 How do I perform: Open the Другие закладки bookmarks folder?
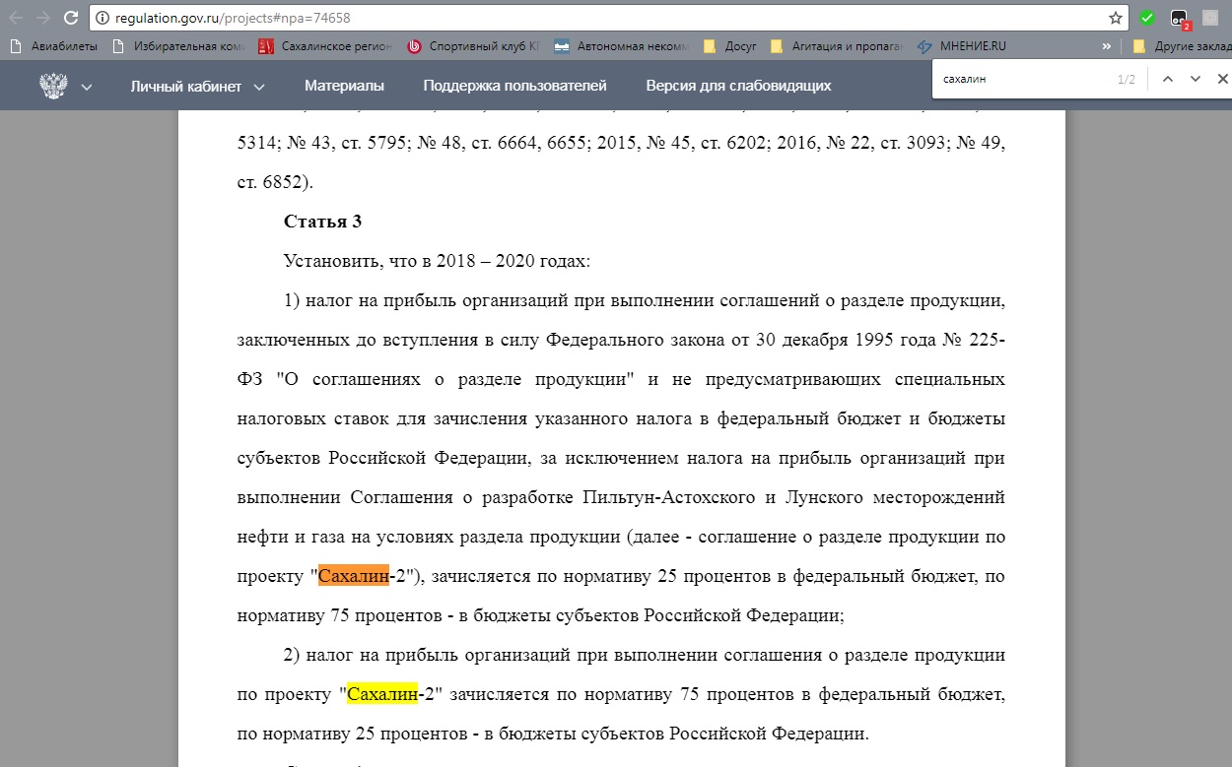[1179, 46]
